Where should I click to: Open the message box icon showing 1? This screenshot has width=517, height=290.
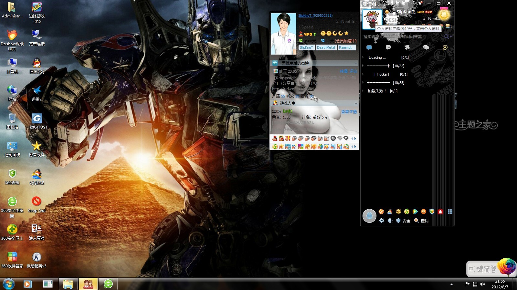point(448,26)
